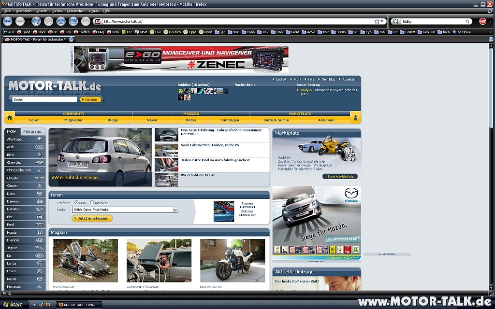
Task: Open the list-all-tabs button on the tab bar
Action: [x=491, y=40]
